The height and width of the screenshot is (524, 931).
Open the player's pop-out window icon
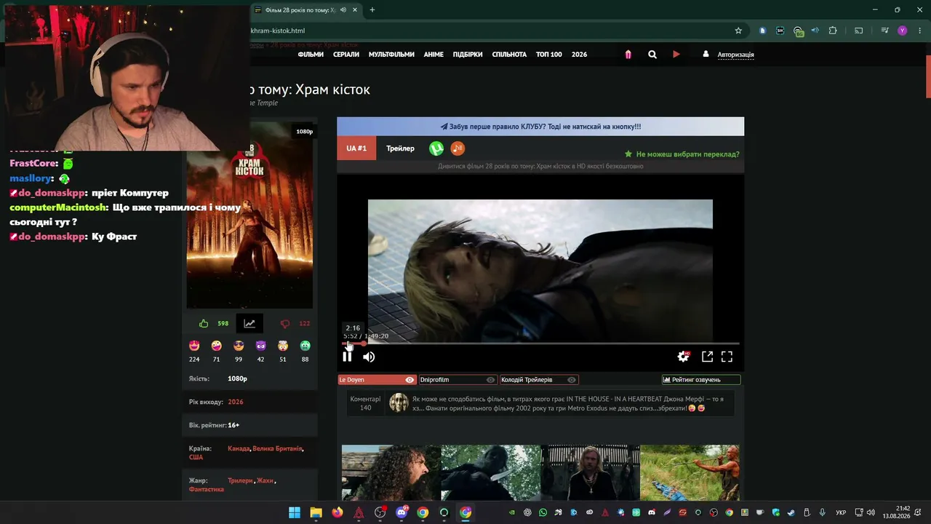(x=707, y=357)
